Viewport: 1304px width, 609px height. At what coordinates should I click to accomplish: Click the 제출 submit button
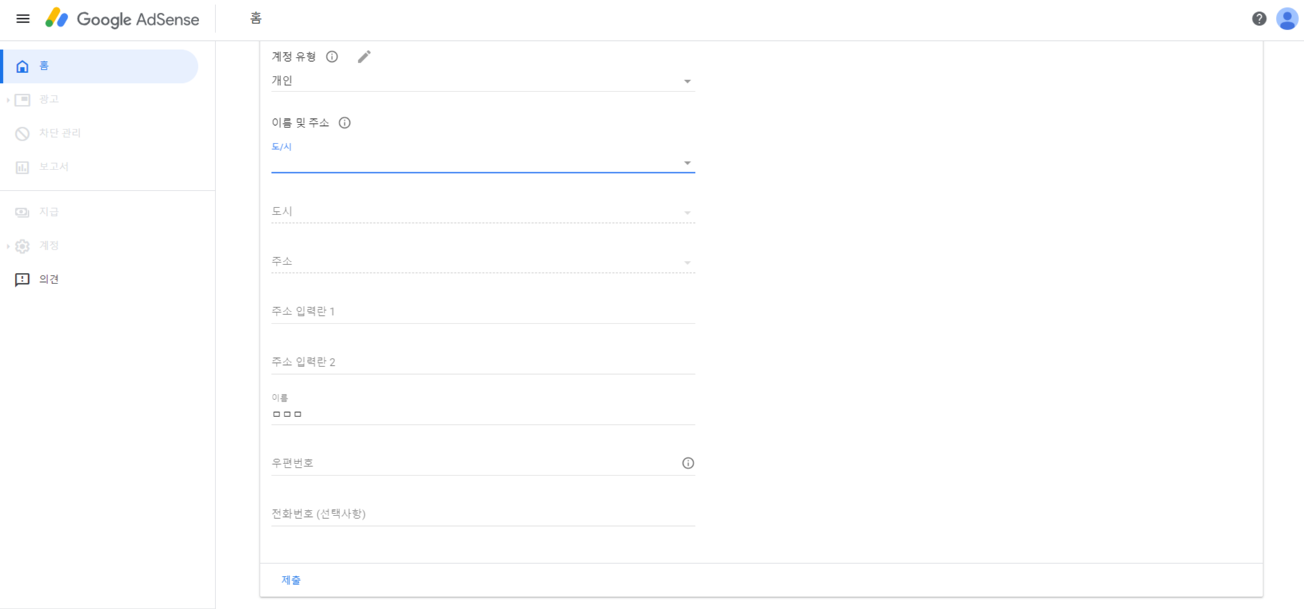click(x=291, y=580)
